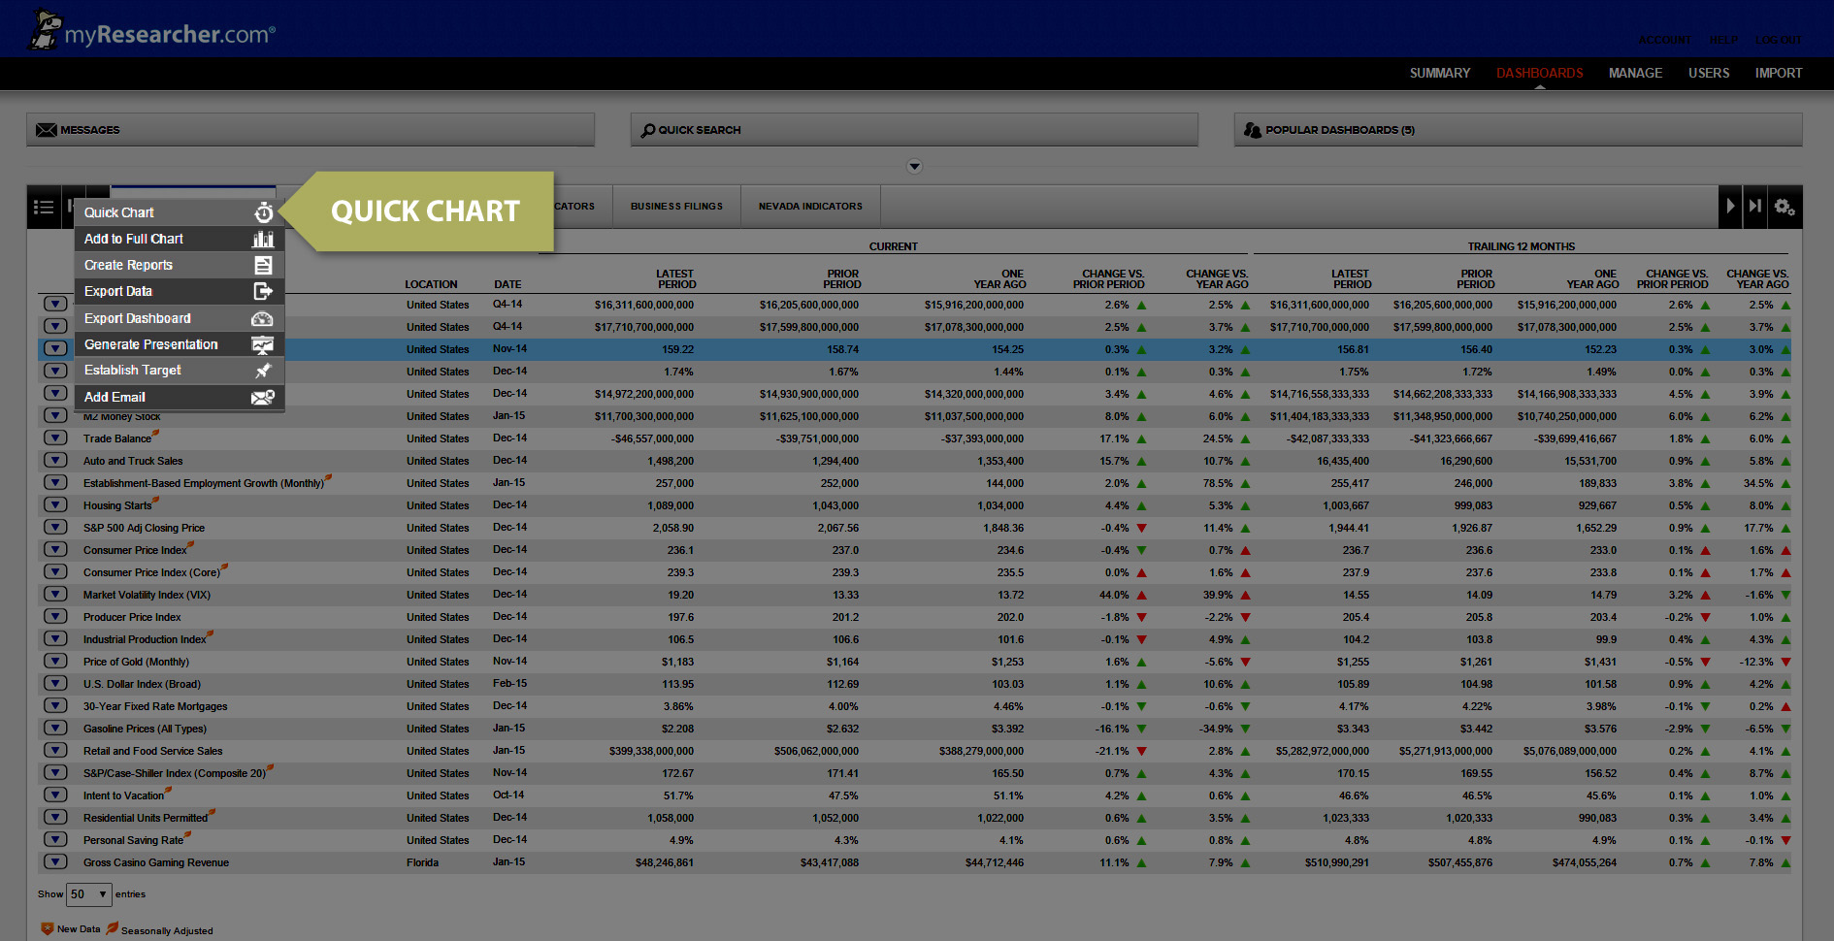This screenshot has height=941, width=1834.
Task: Select Generate Presentation menu entry
Action: click(x=180, y=344)
